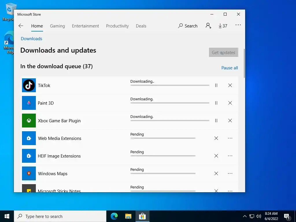Click the Xbox Game Bar Plugin icon

[x=29, y=121]
